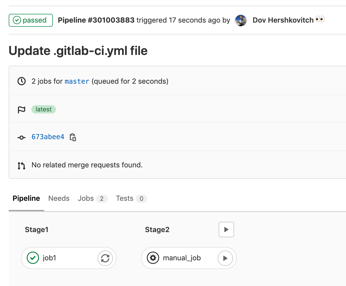Play all manual jobs in Stage2

(x=226, y=230)
